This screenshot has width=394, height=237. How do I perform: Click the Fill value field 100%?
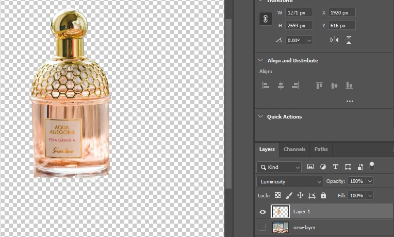pos(356,195)
